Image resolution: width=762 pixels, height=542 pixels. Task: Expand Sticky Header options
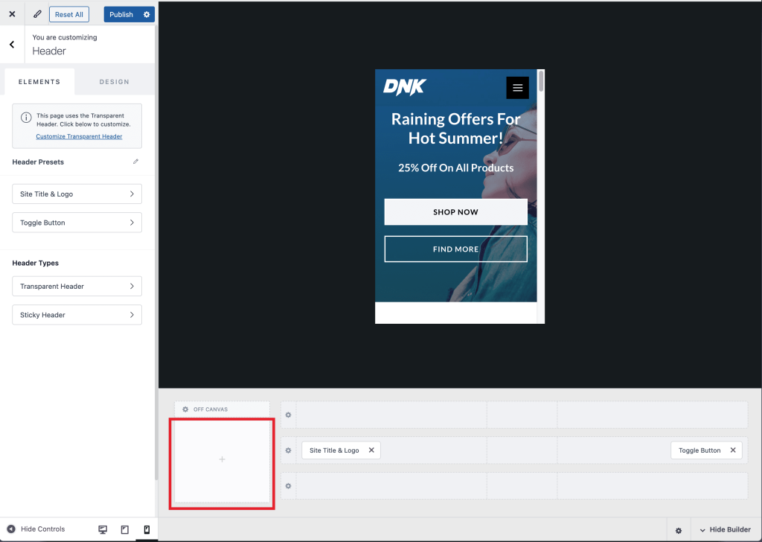tap(77, 315)
